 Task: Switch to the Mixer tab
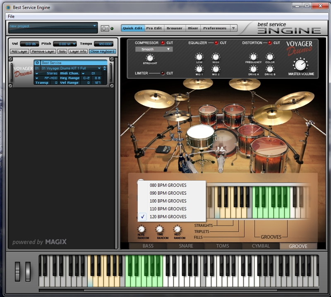pos(193,28)
